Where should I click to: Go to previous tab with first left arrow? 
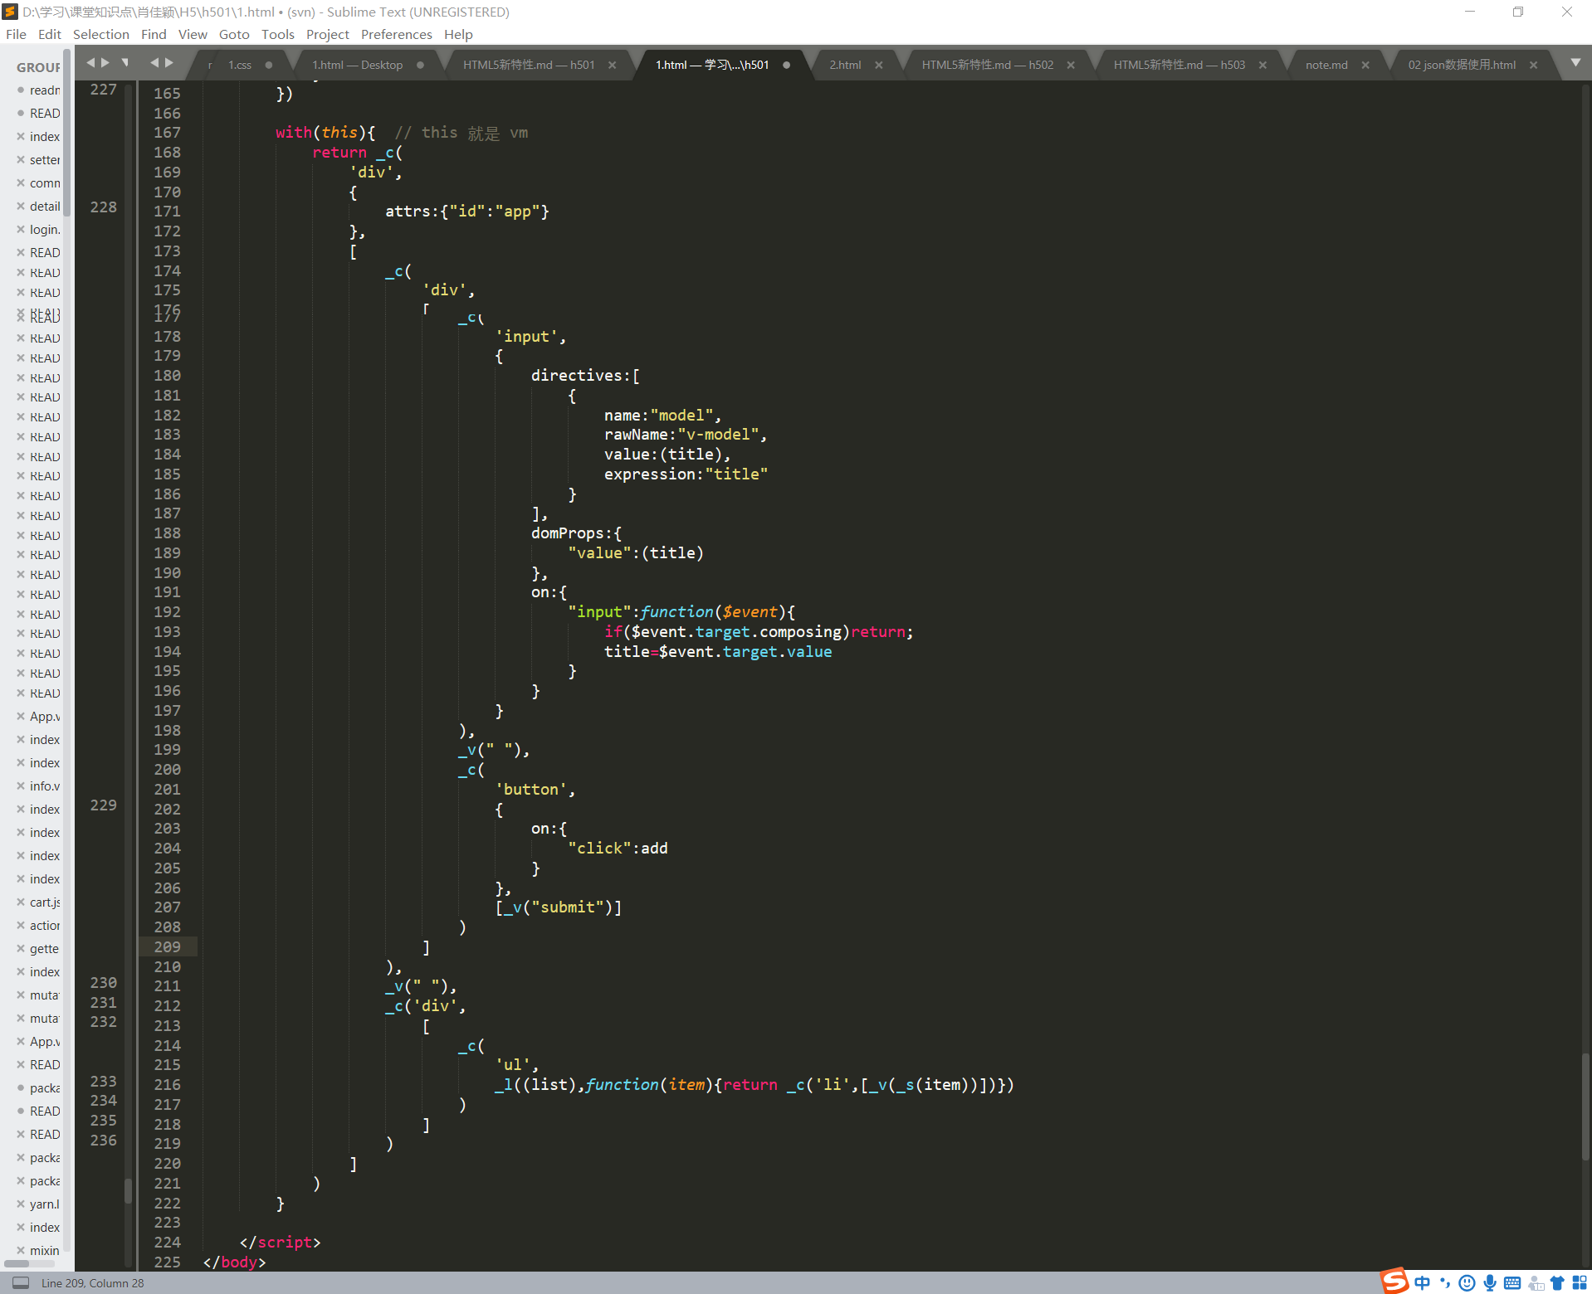click(90, 62)
